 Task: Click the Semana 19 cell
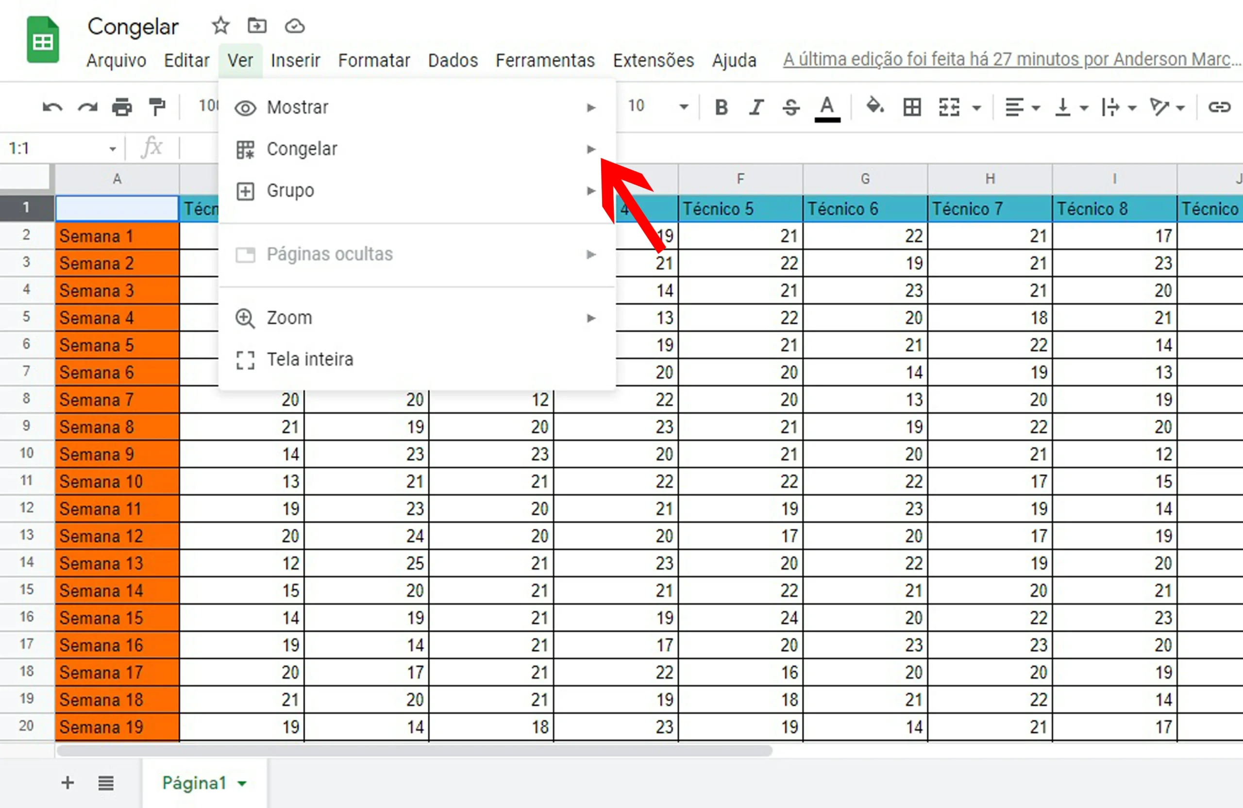[x=117, y=726]
